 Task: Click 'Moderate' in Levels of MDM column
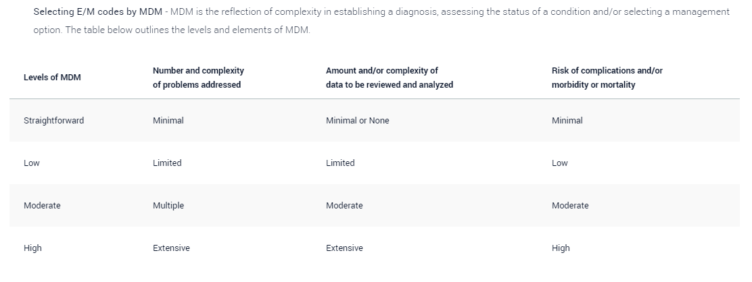click(42, 206)
